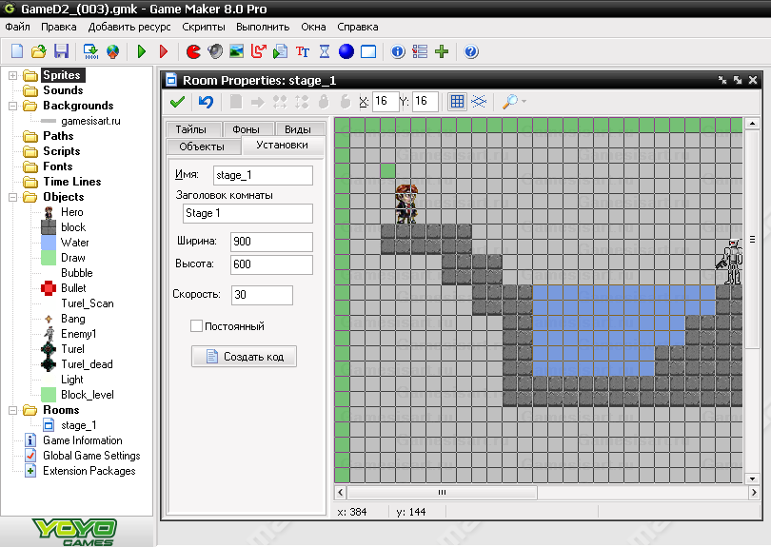Click the snap Y field
Image resolution: width=771 pixels, height=547 pixels.
coord(425,101)
